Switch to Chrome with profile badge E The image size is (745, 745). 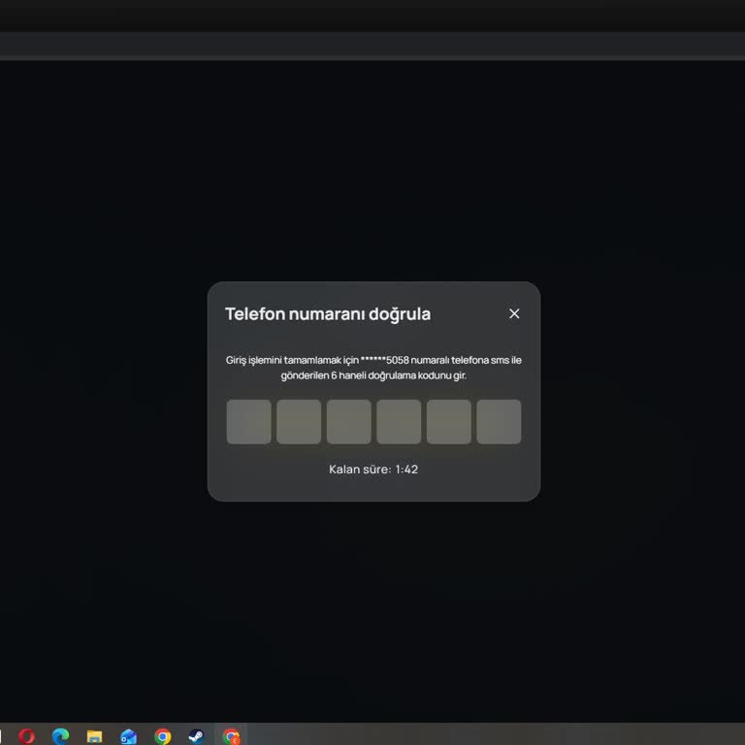(231, 736)
